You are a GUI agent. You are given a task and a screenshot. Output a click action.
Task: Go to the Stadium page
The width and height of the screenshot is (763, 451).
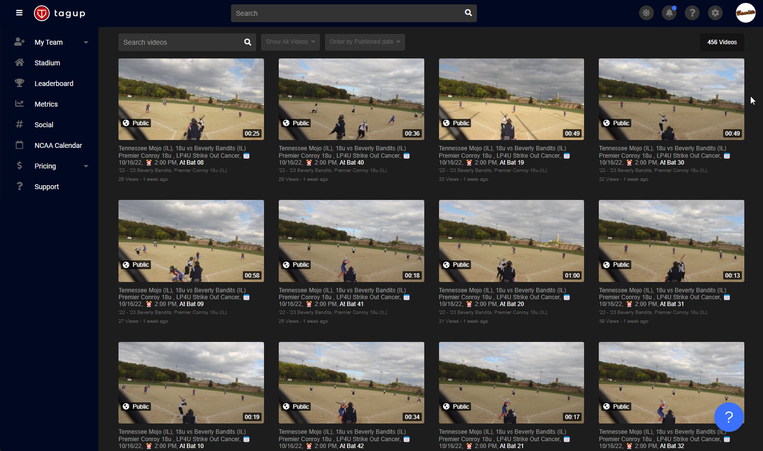[47, 63]
